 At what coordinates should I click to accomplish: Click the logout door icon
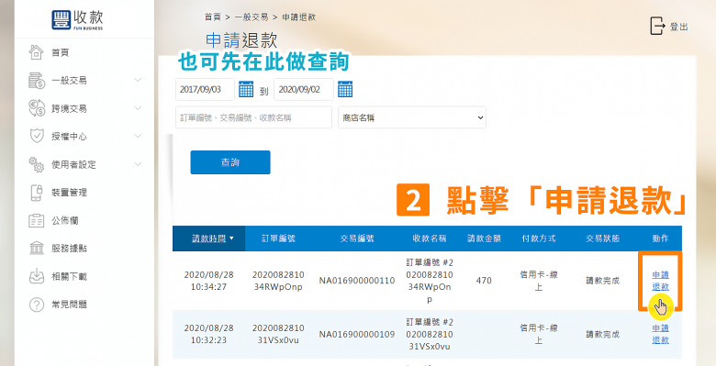pyautogui.click(x=657, y=26)
